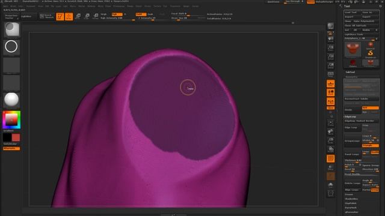Expand the Bevel Profile curve
The width and height of the screenshot is (385, 216).
362,175
